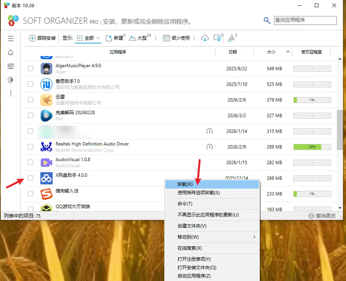Click the Soft Organizer logo
The image size is (346, 281).
tap(13, 21)
